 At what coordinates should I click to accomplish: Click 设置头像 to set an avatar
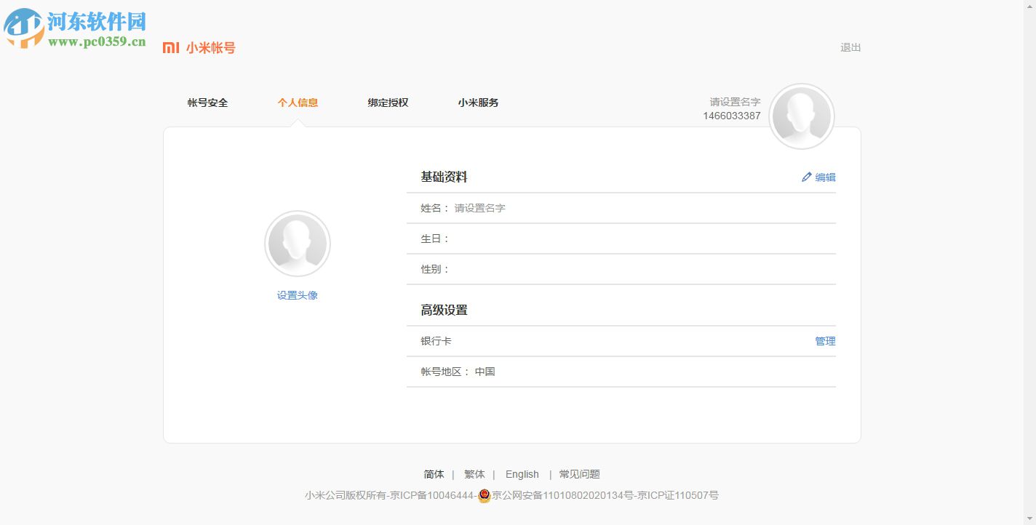(297, 295)
